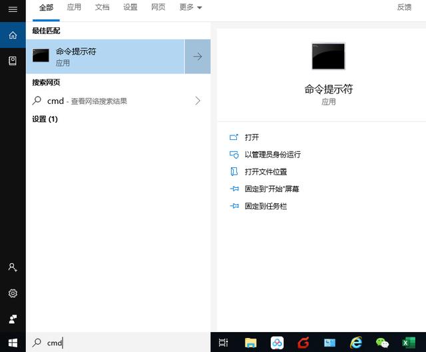Viewport: 426px width, 352px height.
Task: Open settings gear icon in sidebar
Action: click(x=13, y=293)
